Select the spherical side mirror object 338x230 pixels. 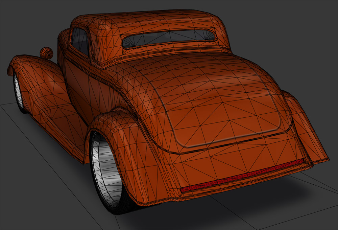(47, 53)
